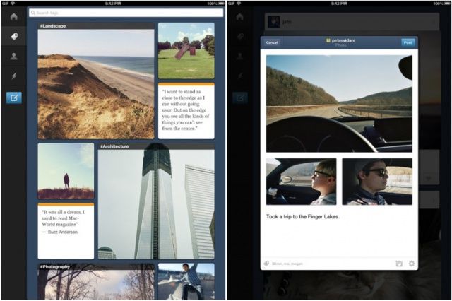Focus the Search tags field
452x301 pixels.
[126, 13]
